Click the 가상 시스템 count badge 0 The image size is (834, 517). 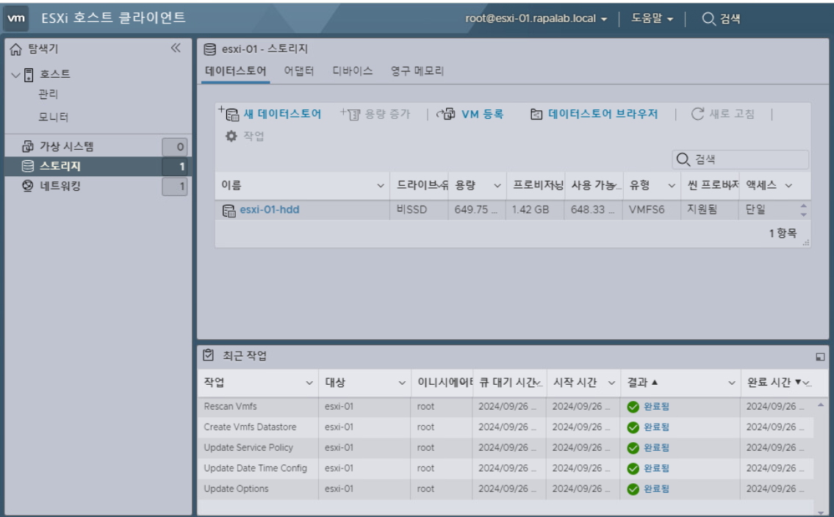point(174,147)
